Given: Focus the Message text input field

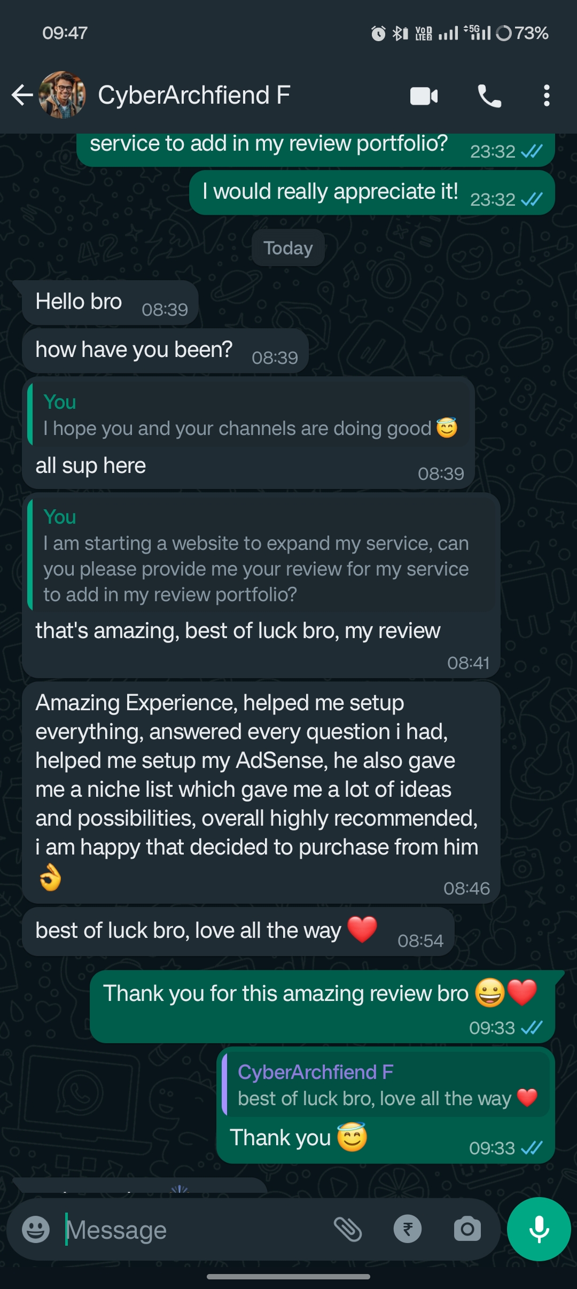Looking at the screenshot, I should (192, 1229).
